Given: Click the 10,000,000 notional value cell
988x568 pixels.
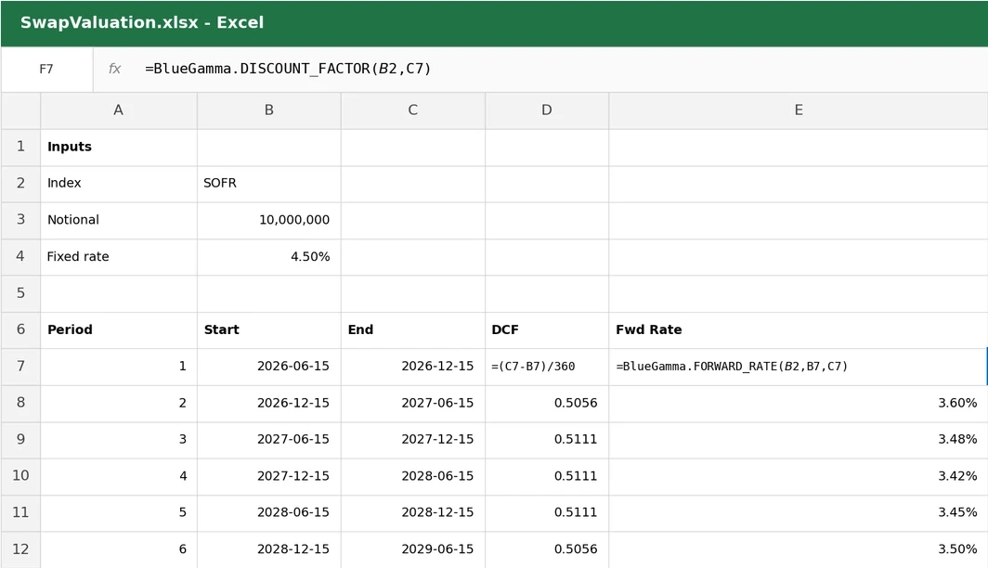Looking at the screenshot, I should click(x=269, y=220).
